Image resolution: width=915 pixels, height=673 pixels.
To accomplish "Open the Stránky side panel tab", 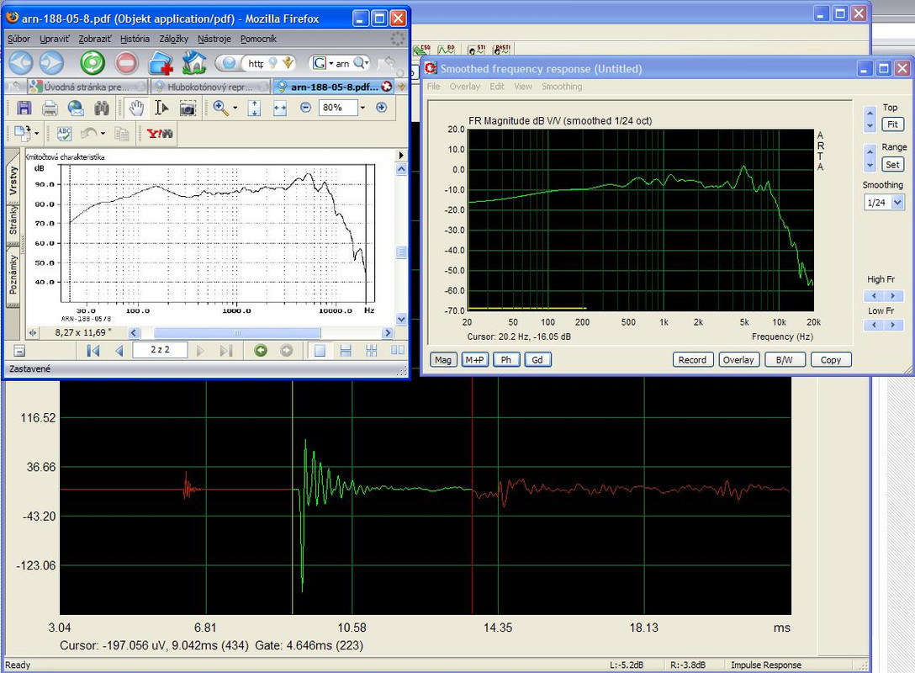I will pos(13,220).
